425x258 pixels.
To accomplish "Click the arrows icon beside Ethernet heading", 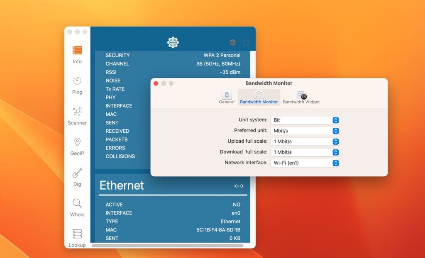I will 239,186.
